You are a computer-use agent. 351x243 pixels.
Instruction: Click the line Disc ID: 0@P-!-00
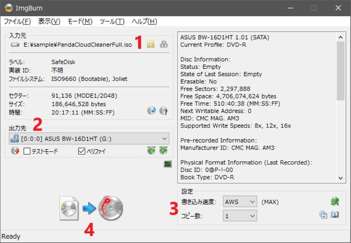207,170
